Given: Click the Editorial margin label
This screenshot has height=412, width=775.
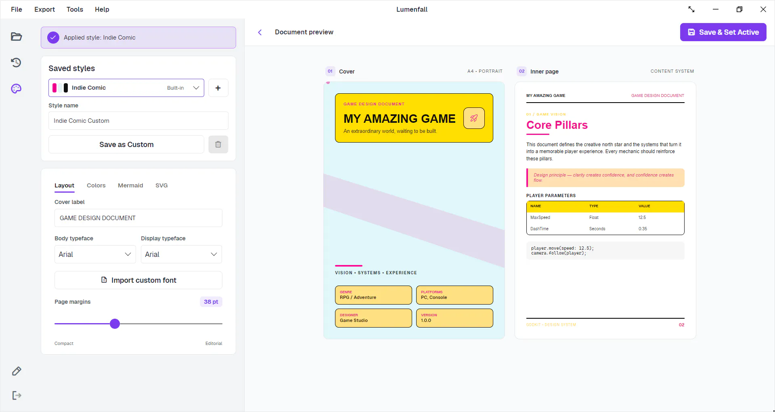Looking at the screenshot, I should click(214, 343).
